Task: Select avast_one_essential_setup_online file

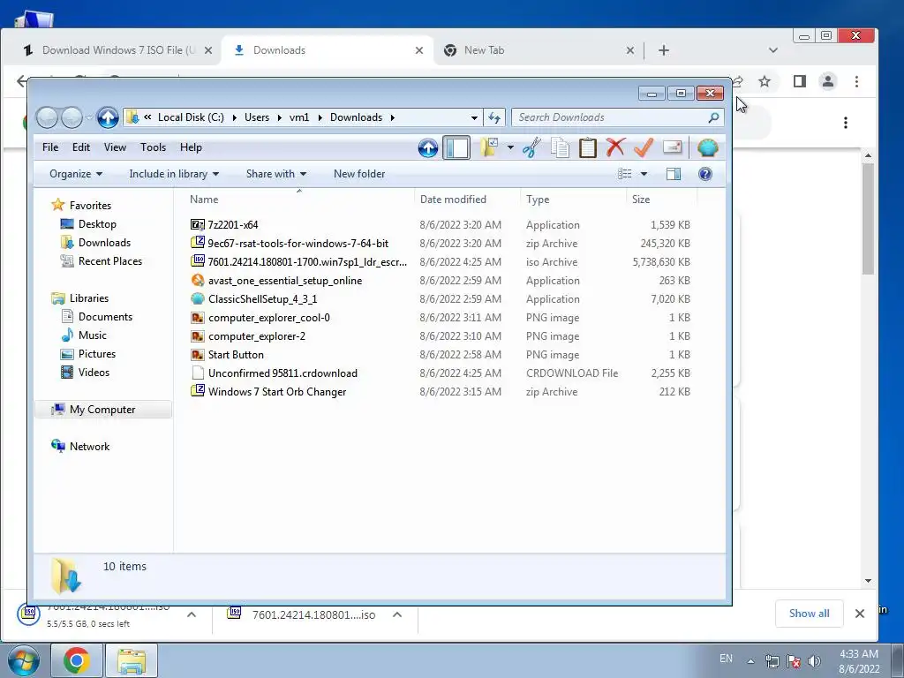Action: click(285, 281)
